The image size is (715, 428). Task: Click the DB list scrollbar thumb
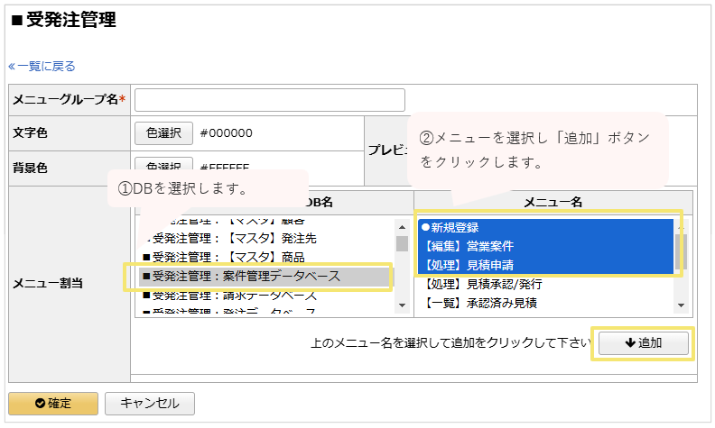(x=402, y=243)
